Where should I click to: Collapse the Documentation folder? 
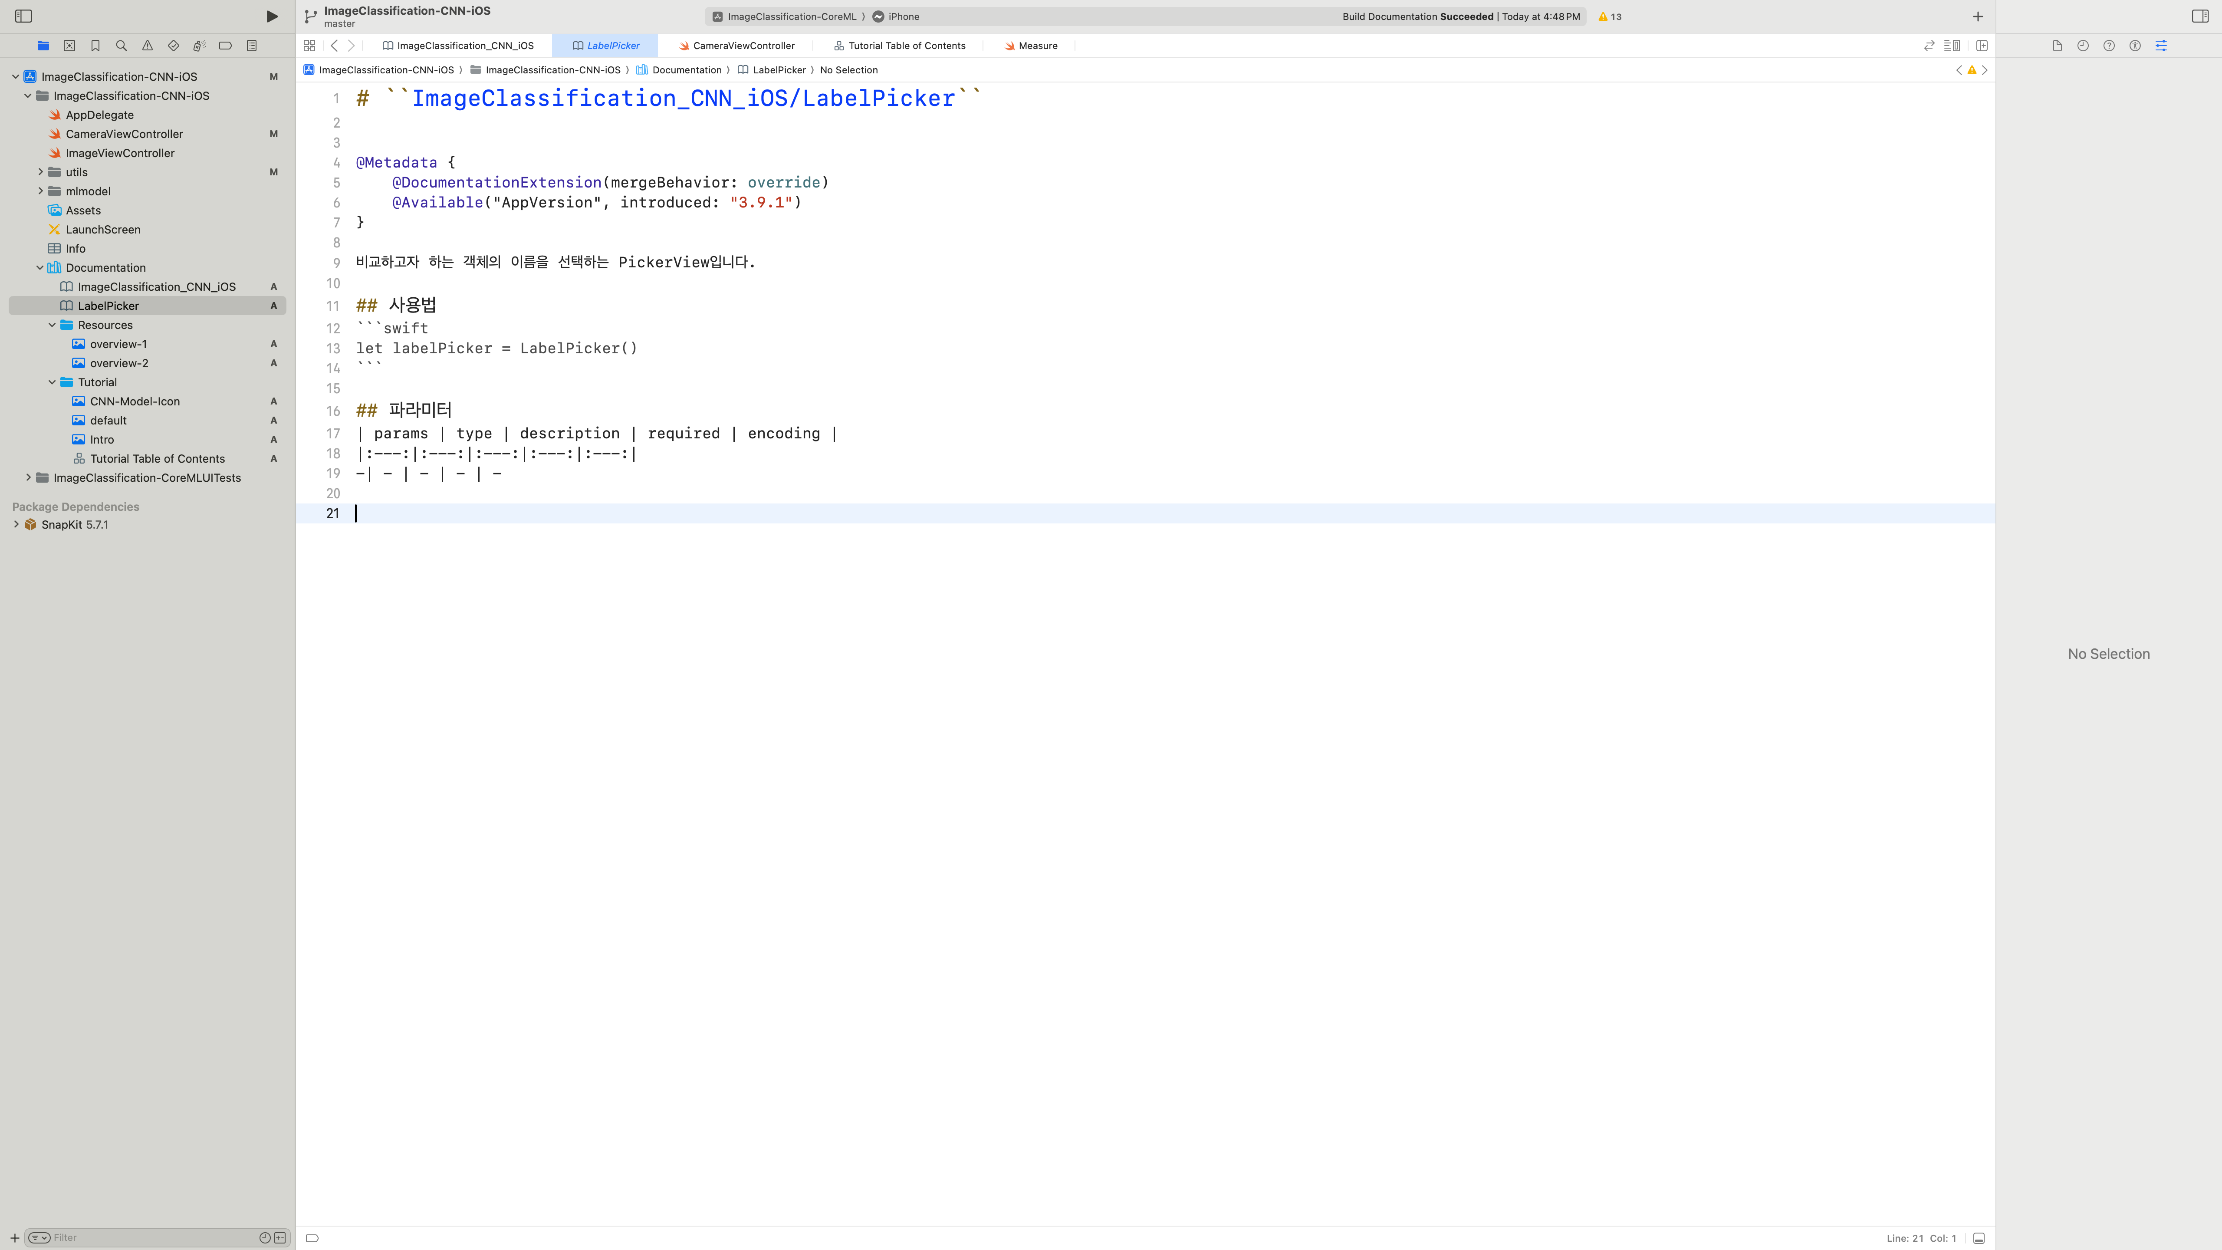[x=39, y=267]
